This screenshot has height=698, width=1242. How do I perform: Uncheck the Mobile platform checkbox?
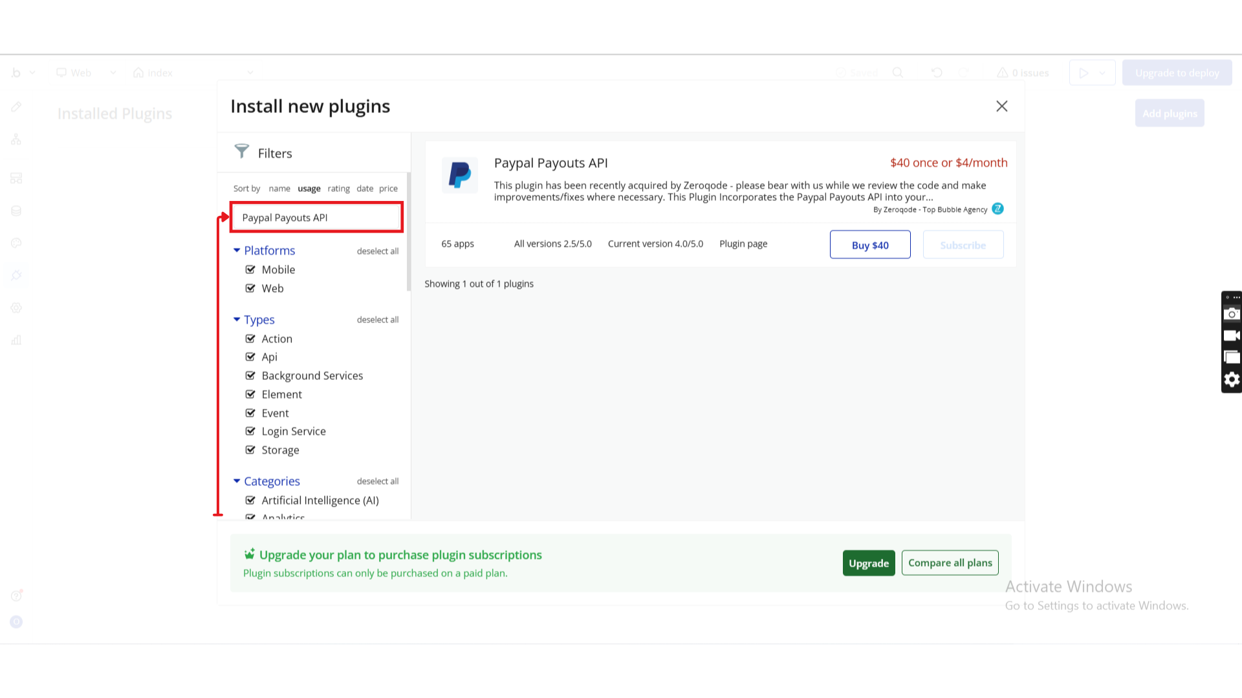[250, 270]
